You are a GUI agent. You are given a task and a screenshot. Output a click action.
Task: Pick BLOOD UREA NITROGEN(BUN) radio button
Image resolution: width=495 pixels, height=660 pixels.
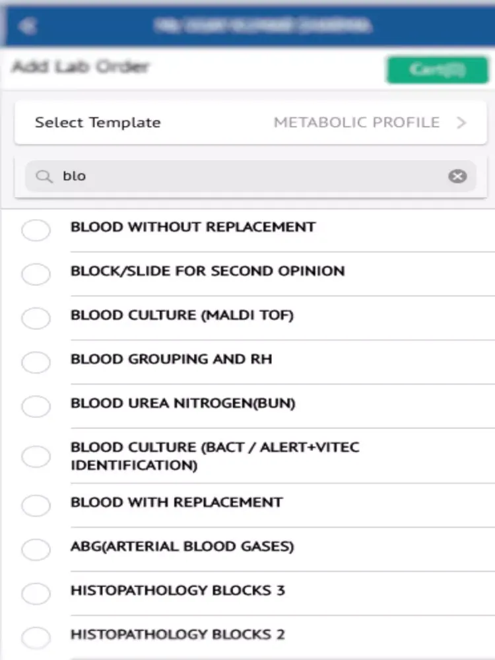tap(36, 406)
